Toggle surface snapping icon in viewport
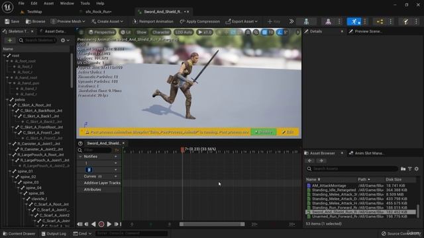Image resolution: width=424 pixels, height=238 pixels. point(256,32)
